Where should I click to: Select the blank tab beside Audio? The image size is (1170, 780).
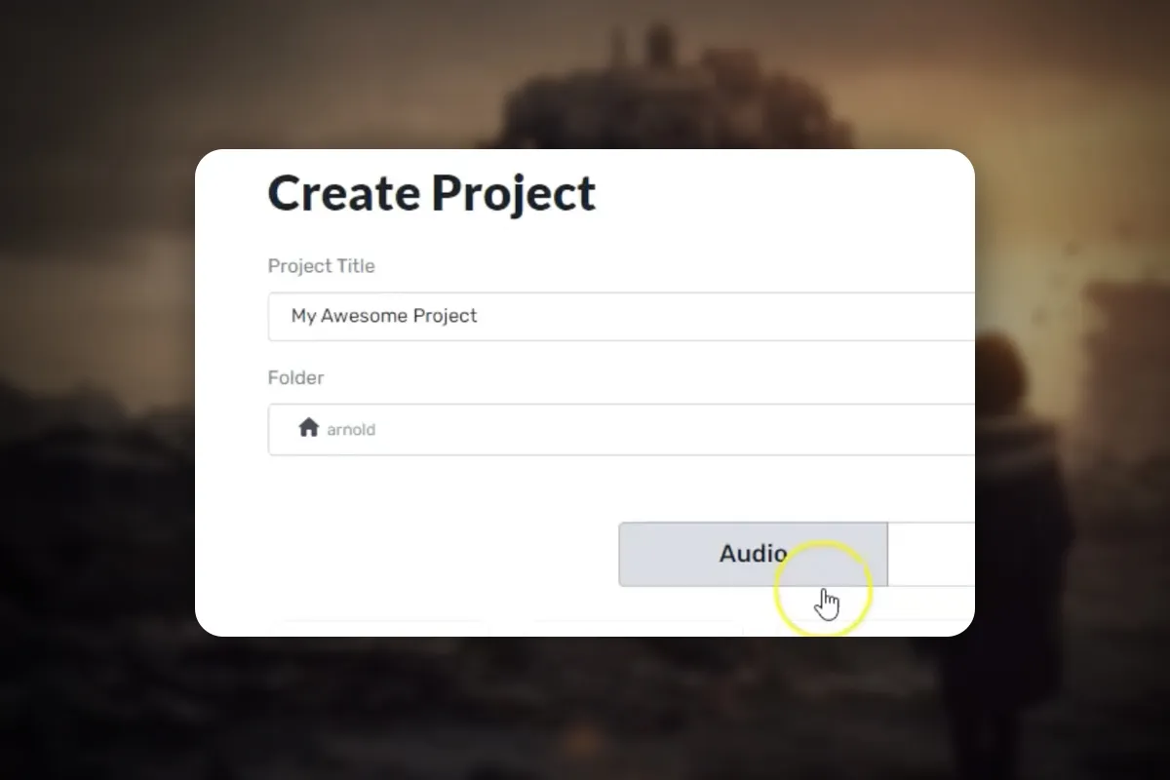pos(931,554)
